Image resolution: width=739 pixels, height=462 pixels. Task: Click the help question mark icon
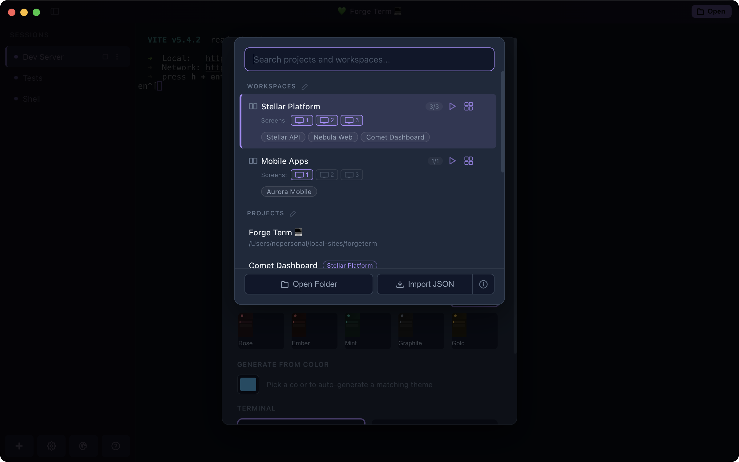tap(115, 446)
